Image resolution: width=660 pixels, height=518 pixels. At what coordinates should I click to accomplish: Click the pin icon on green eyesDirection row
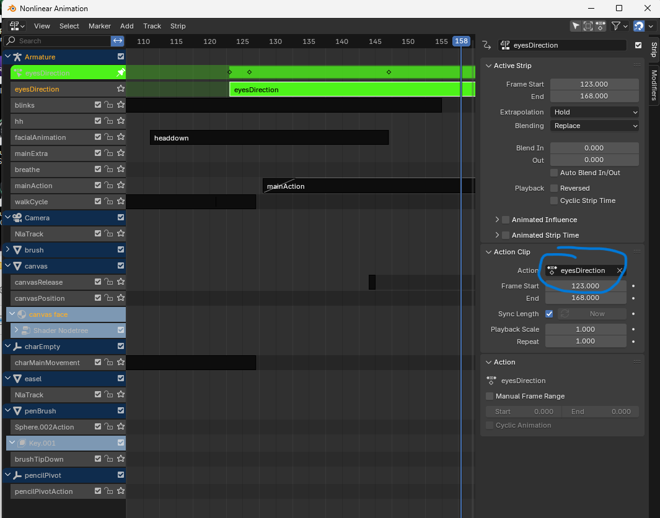[x=120, y=73]
